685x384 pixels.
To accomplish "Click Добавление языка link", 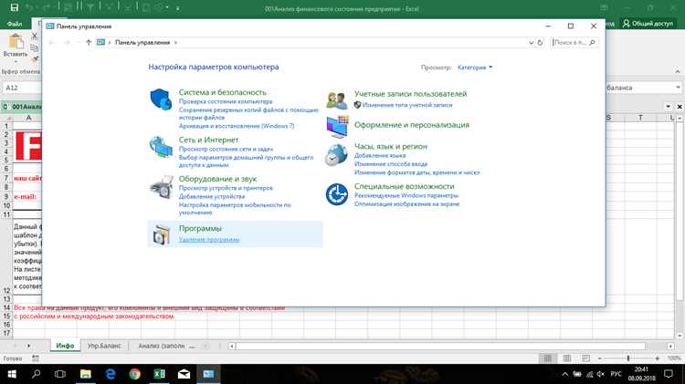I will [x=380, y=155].
